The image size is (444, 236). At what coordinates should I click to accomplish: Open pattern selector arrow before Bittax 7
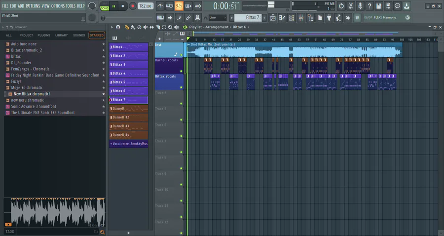(232, 18)
